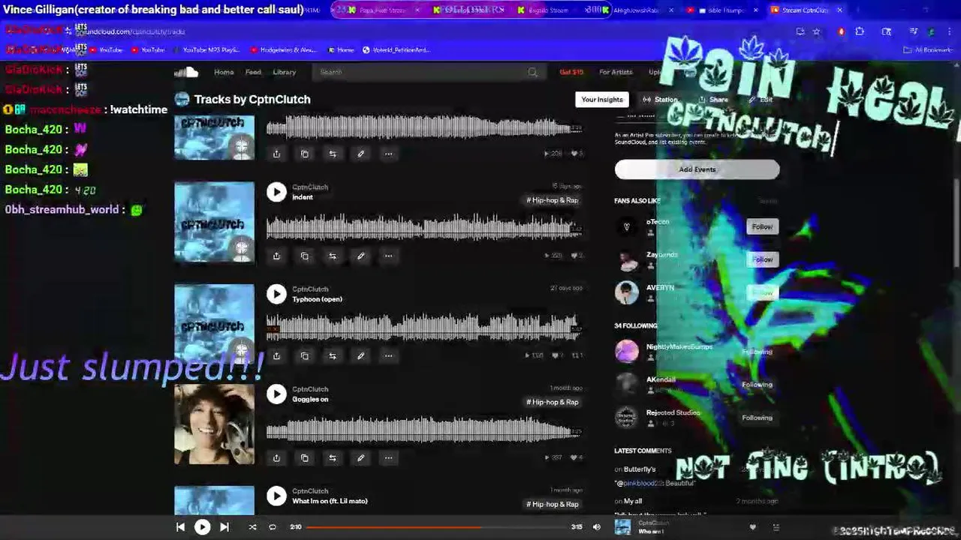The image size is (961, 540).
Task: Play the track "Indent"
Action: [x=276, y=192]
